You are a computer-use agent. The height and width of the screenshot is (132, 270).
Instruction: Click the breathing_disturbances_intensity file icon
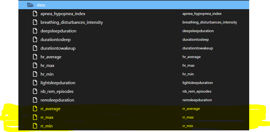coord(35,22)
